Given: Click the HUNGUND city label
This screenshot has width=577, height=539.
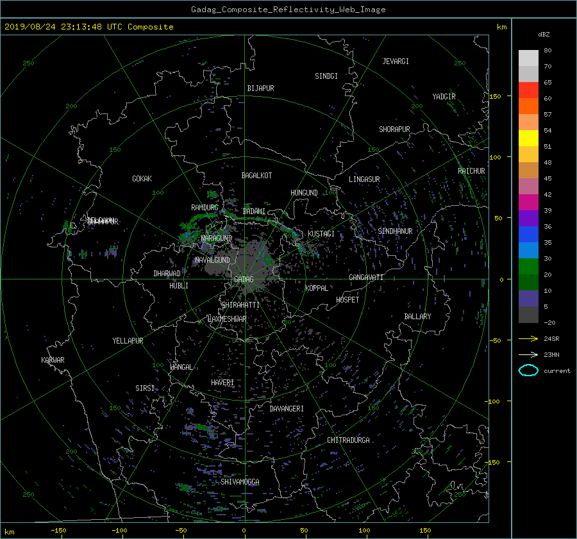Looking at the screenshot, I should tap(304, 193).
